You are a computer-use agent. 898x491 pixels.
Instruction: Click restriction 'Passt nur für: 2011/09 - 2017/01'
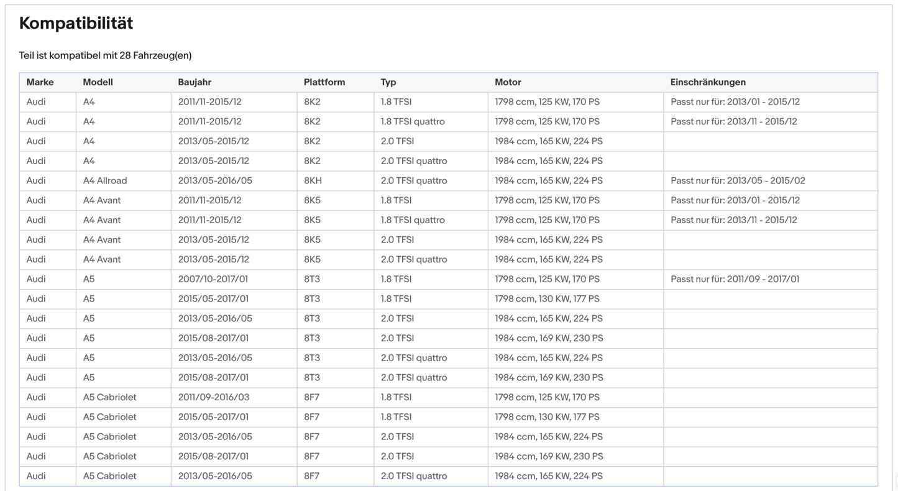[735, 279]
